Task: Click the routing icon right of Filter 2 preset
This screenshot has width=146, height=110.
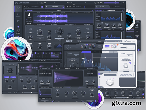Action: point(122,30)
